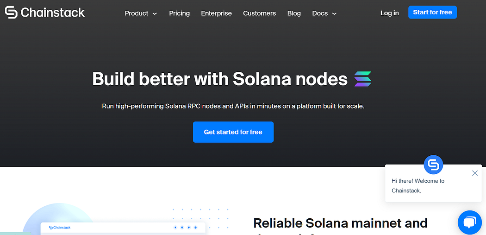Click Get started for free button
486x235 pixels.
[x=233, y=132]
